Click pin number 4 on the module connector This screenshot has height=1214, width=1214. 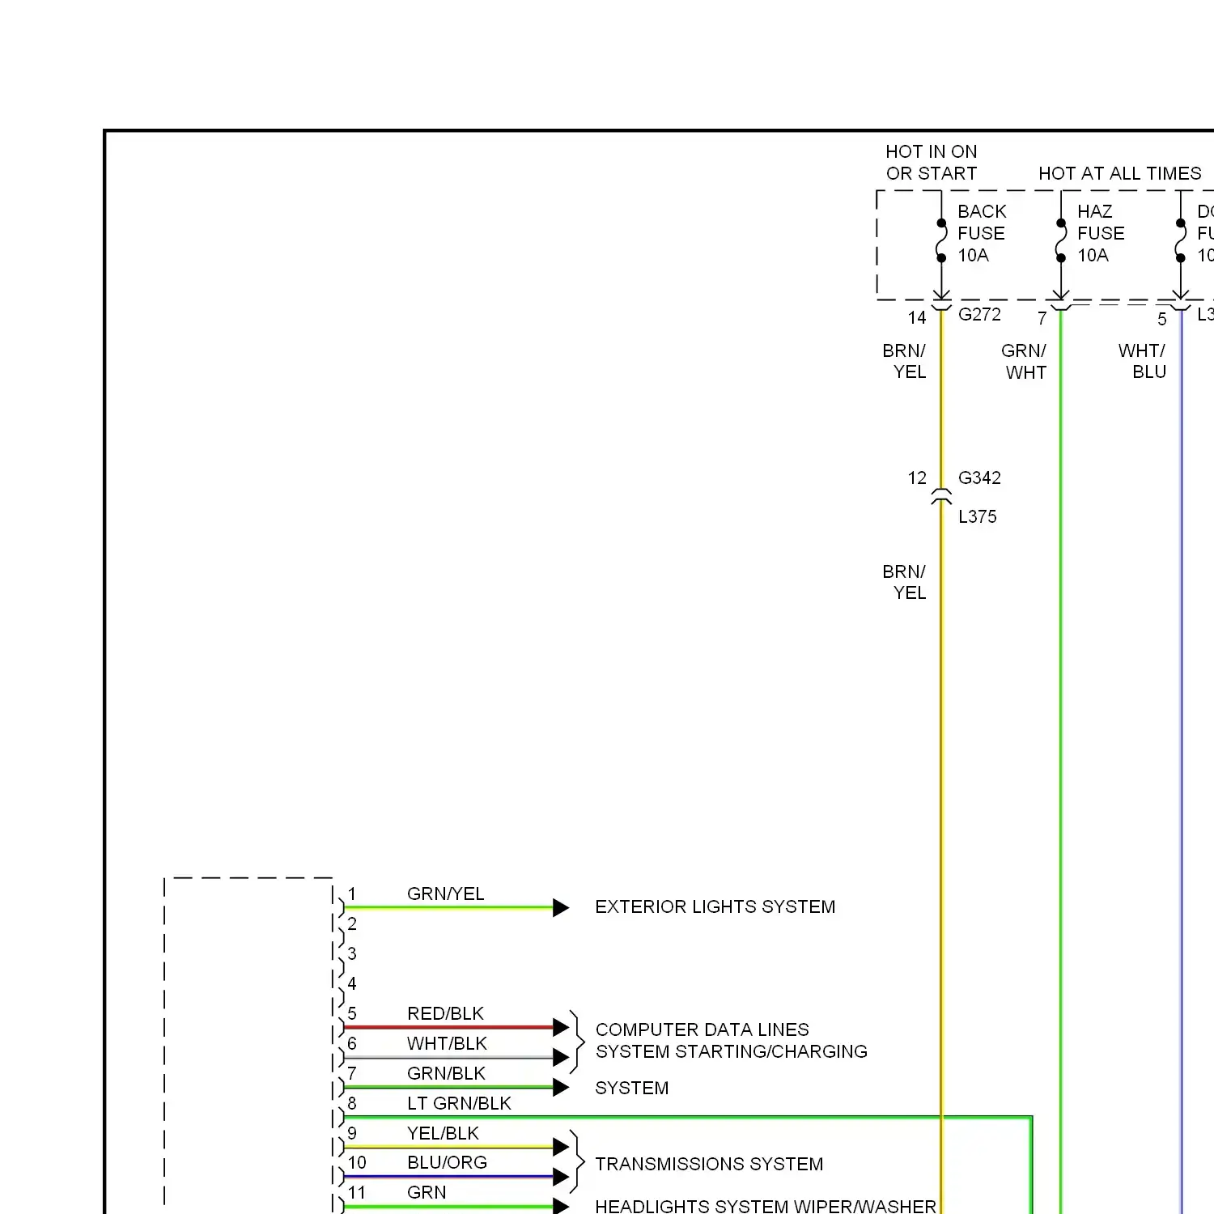point(352,983)
